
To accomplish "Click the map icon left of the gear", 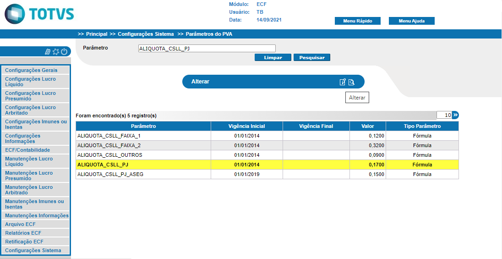I will 48,51.
